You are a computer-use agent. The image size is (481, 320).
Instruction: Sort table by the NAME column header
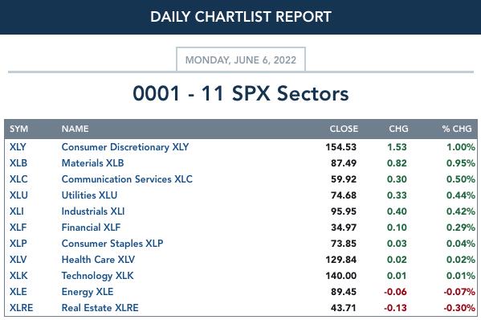pyautogui.click(x=75, y=129)
